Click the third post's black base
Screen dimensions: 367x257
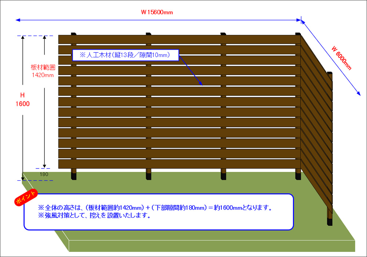pyautogui.click(x=223, y=177)
